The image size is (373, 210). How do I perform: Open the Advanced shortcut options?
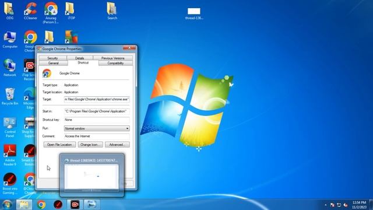pyautogui.click(x=117, y=145)
